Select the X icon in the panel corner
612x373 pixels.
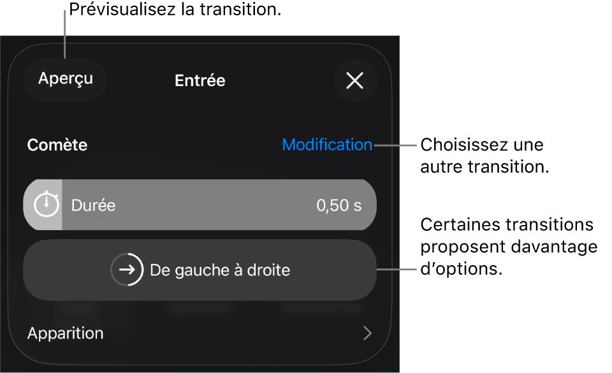[x=354, y=80]
